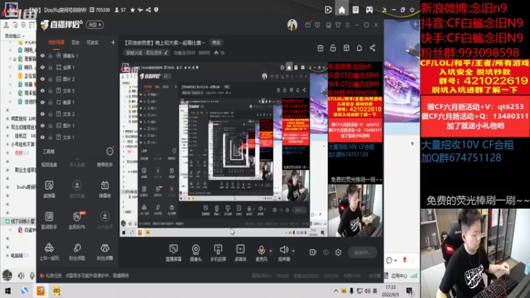Open the Windows Start menu

coord(7,291)
